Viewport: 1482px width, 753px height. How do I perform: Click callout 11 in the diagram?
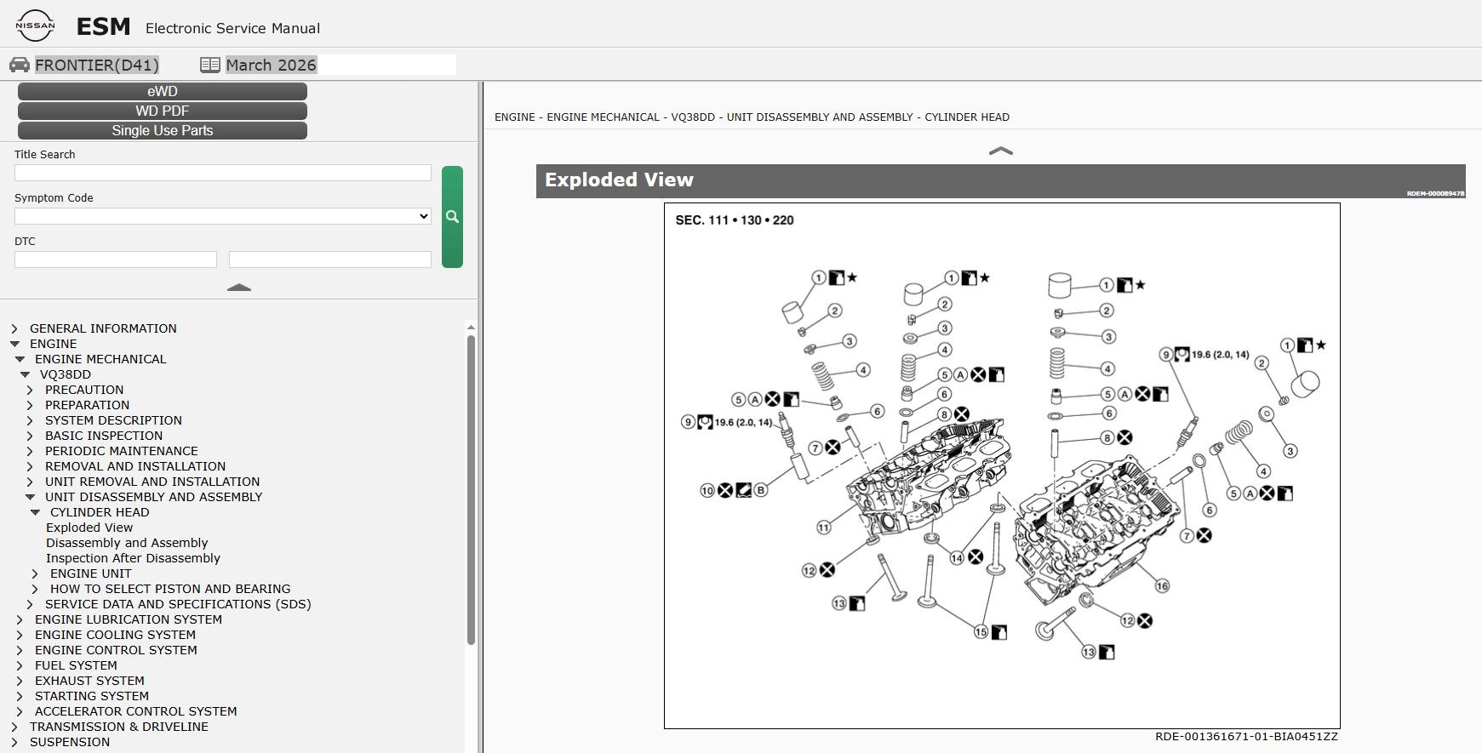pos(823,528)
